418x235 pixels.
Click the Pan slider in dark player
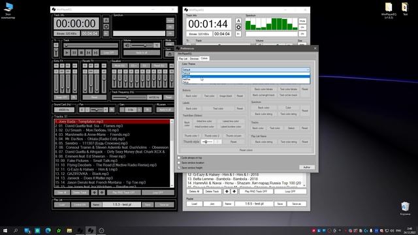(x=96, y=110)
